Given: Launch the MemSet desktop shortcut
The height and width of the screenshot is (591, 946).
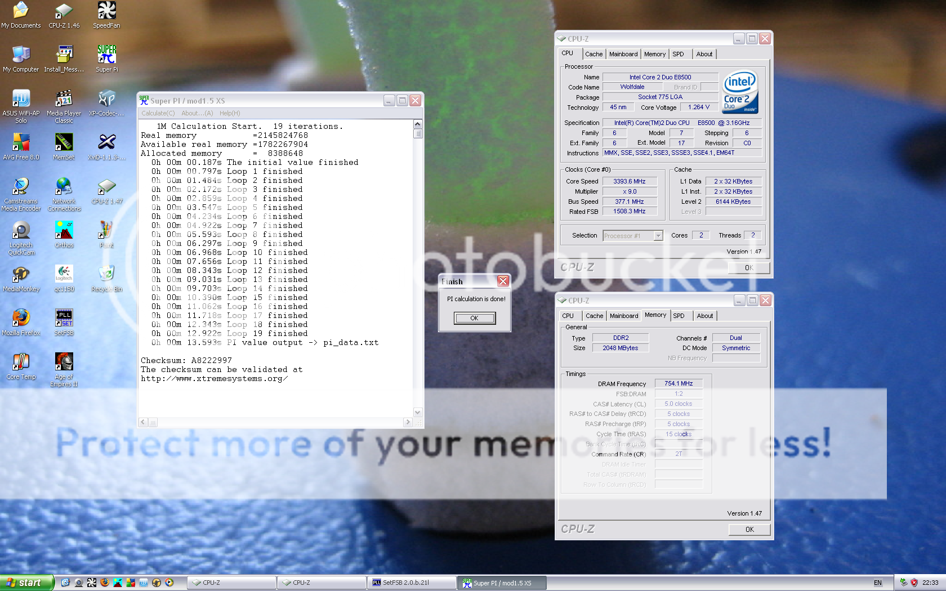Looking at the screenshot, I should click(x=64, y=146).
